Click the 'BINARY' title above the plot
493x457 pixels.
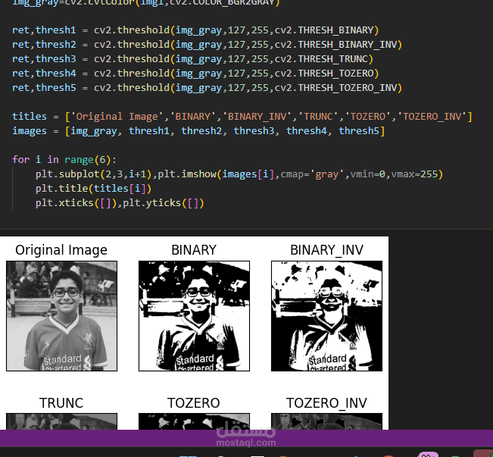tap(194, 250)
